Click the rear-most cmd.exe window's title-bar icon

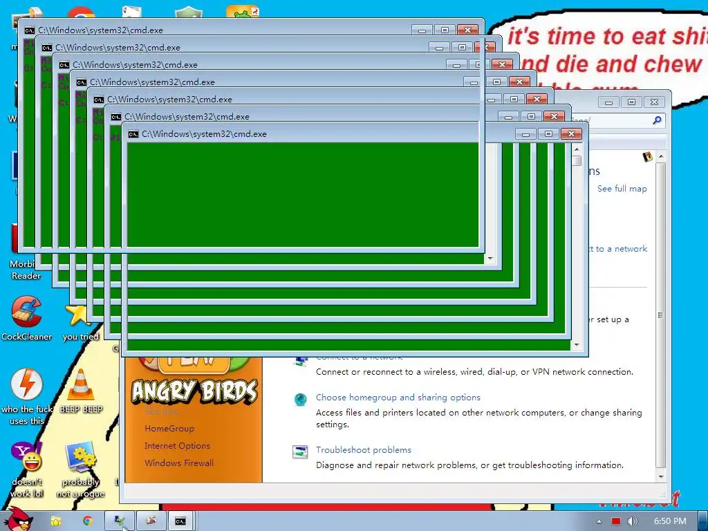[29, 30]
